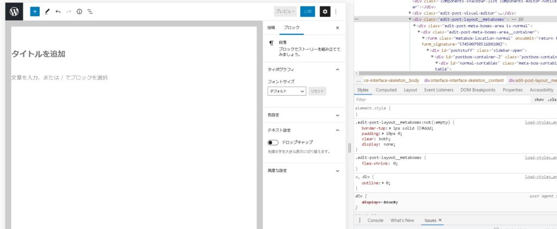The width and height of the screenshot is (557, 229).
Task: Collapse the タイポグラフィ panel
Action: pos(337,70)
